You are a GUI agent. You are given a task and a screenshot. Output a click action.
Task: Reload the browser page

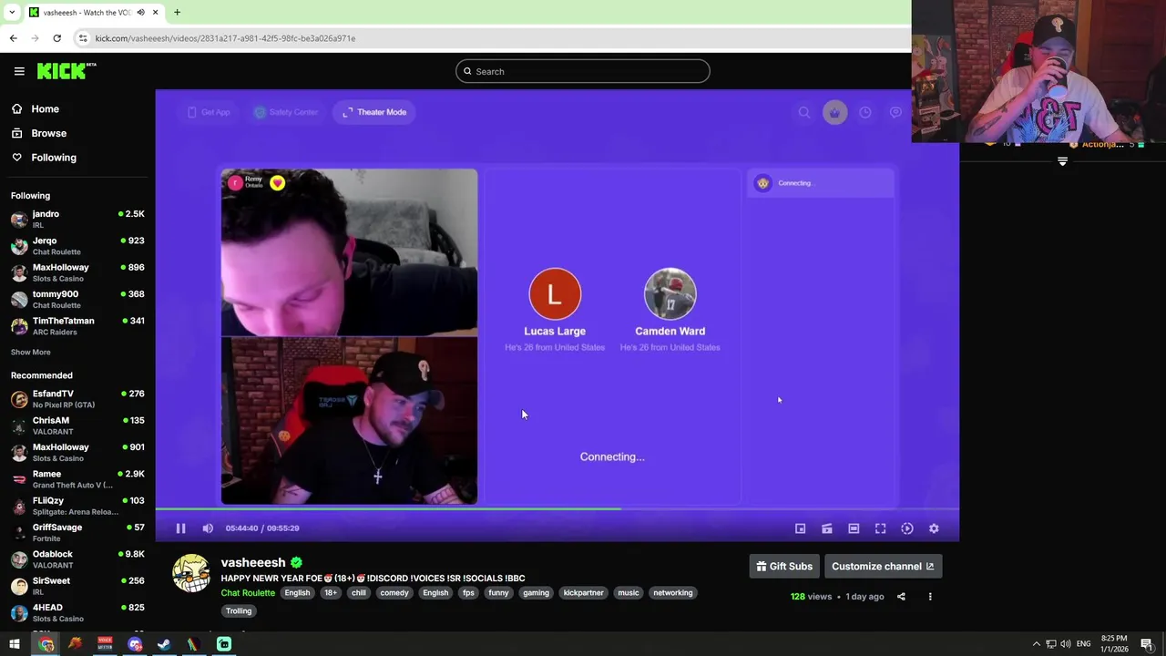56,38
